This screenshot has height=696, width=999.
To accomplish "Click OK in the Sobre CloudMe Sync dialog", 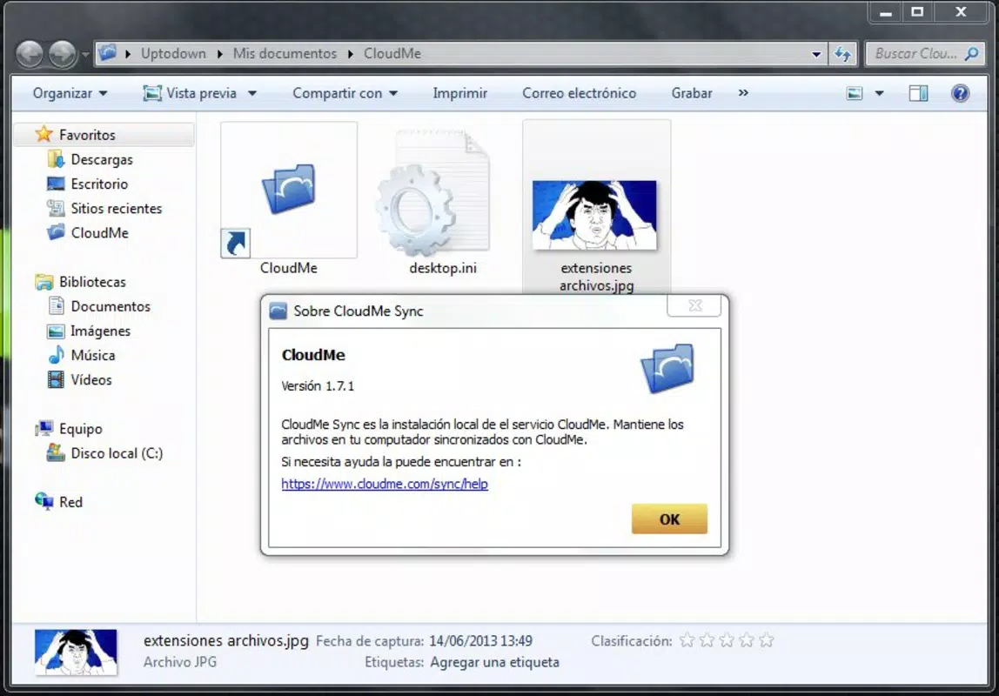I will pyautogui.click(x=669, y=519).
